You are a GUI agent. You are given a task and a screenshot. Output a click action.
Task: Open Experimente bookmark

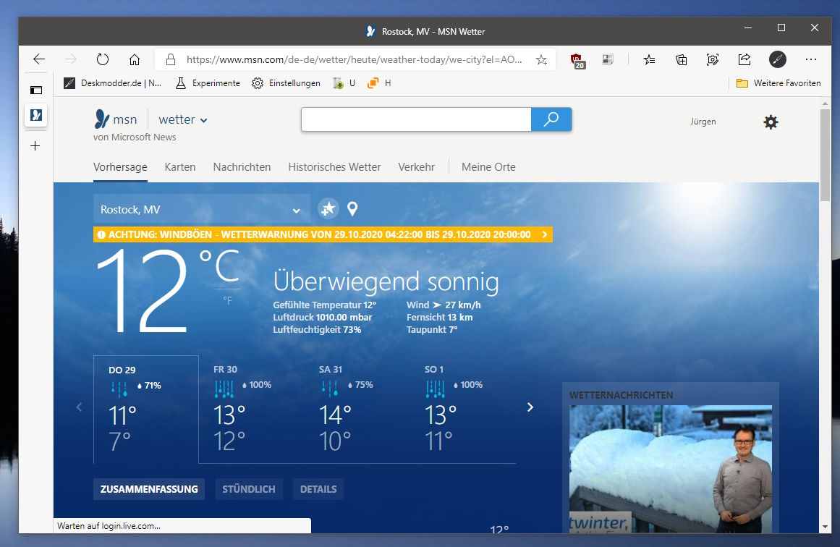[x=208, y=83]
